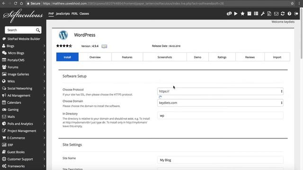Expand the Social Networking category

point(44,88)
